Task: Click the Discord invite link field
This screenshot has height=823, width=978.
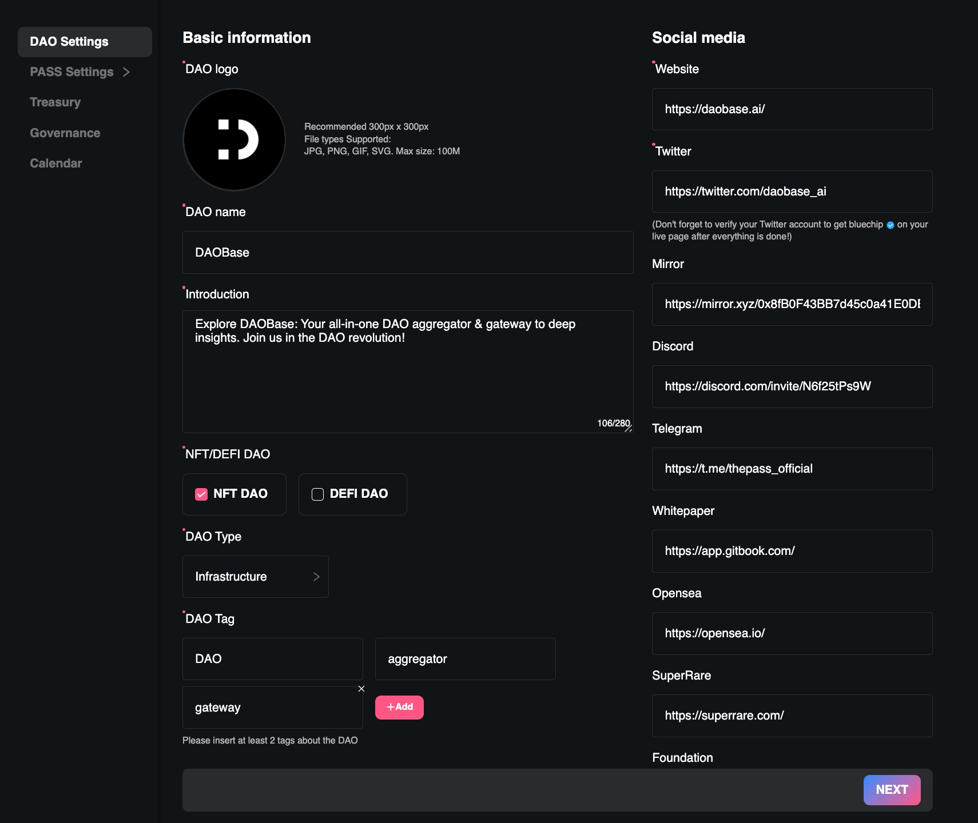Action: [792, 386]
